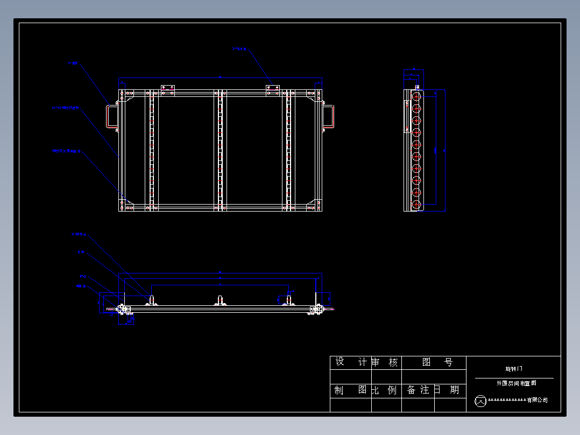Select the blank cell under 设计
The image size is (580, 435).
(351, 377)
